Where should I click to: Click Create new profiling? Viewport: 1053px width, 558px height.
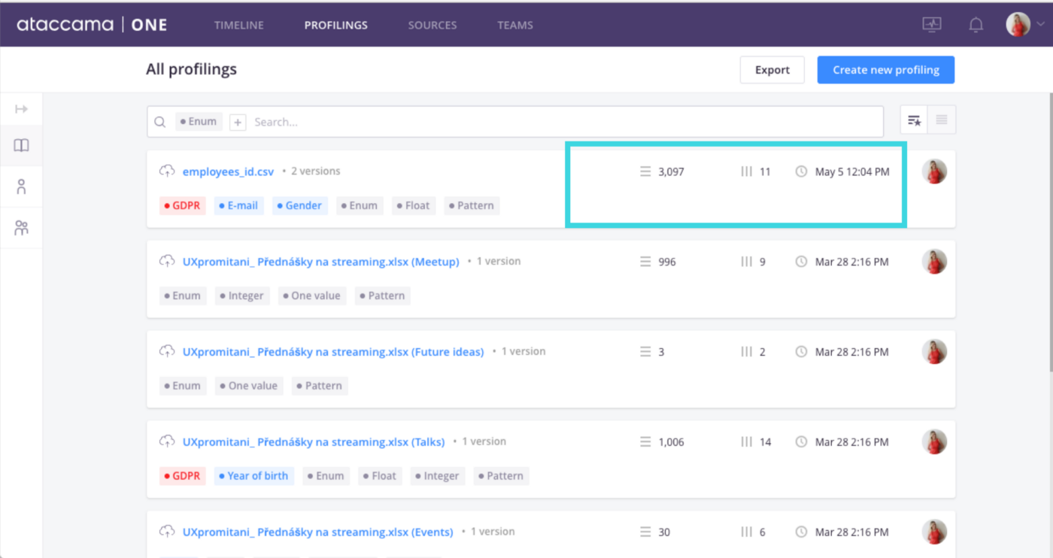click(886, 70)
